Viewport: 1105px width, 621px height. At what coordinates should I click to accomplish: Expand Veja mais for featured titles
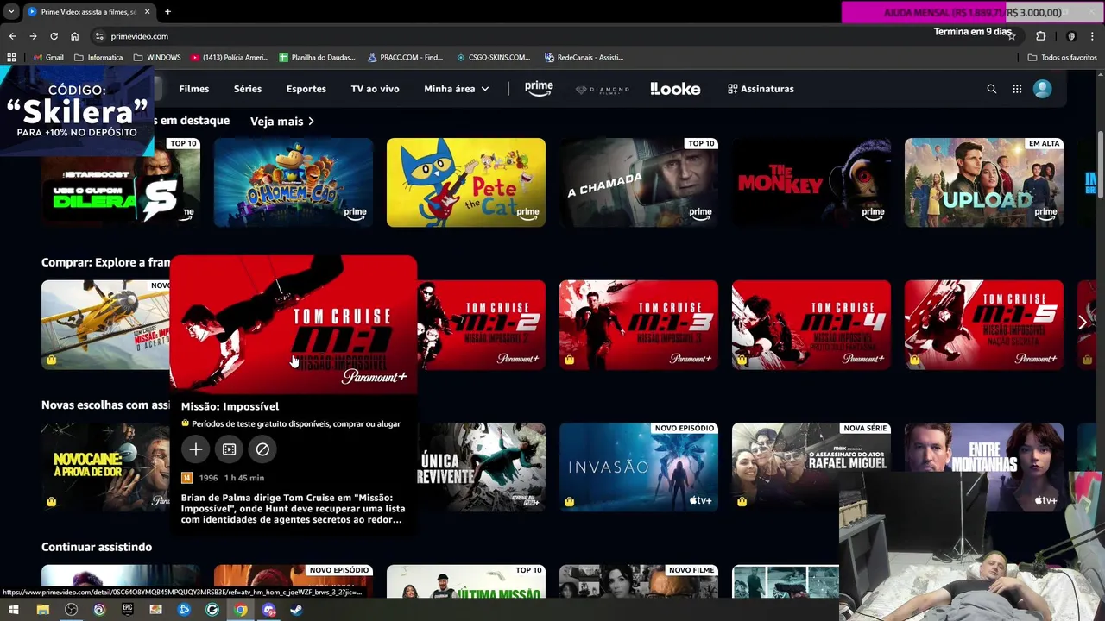[282, 122]
